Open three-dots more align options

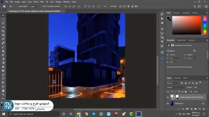[105, 6]
